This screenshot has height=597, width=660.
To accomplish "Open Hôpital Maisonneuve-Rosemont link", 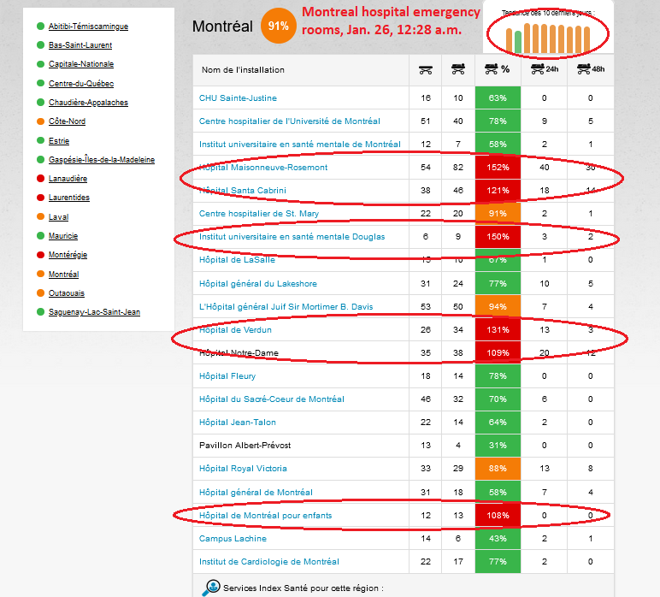I will [263, 168].
